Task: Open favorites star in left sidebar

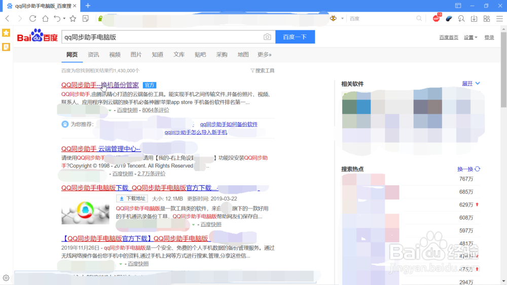Action: tap(6, 32)
